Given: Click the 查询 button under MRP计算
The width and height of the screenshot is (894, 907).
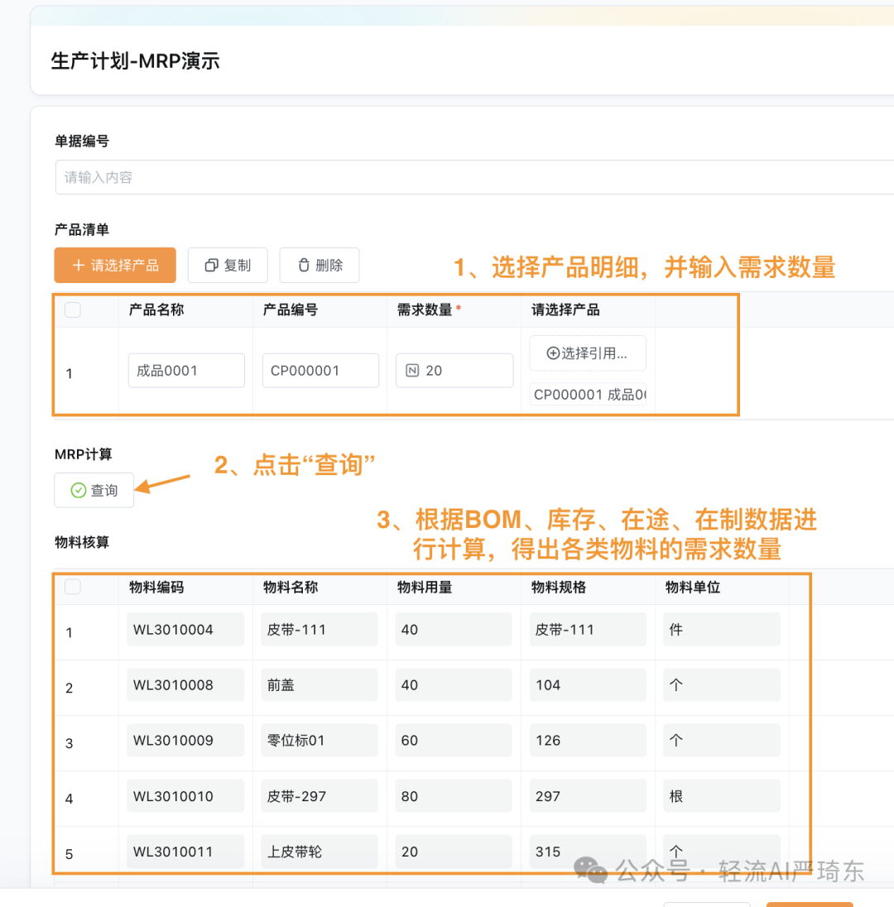Looking at the screenshot, I should tap(94, 490).
